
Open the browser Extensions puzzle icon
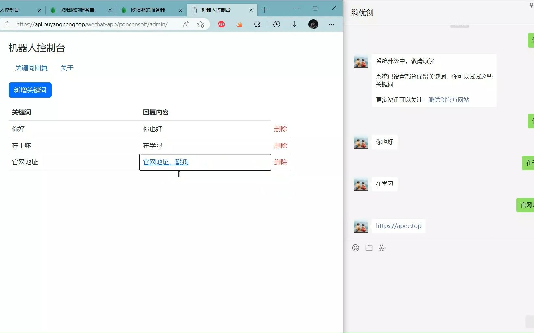point(257,24)
